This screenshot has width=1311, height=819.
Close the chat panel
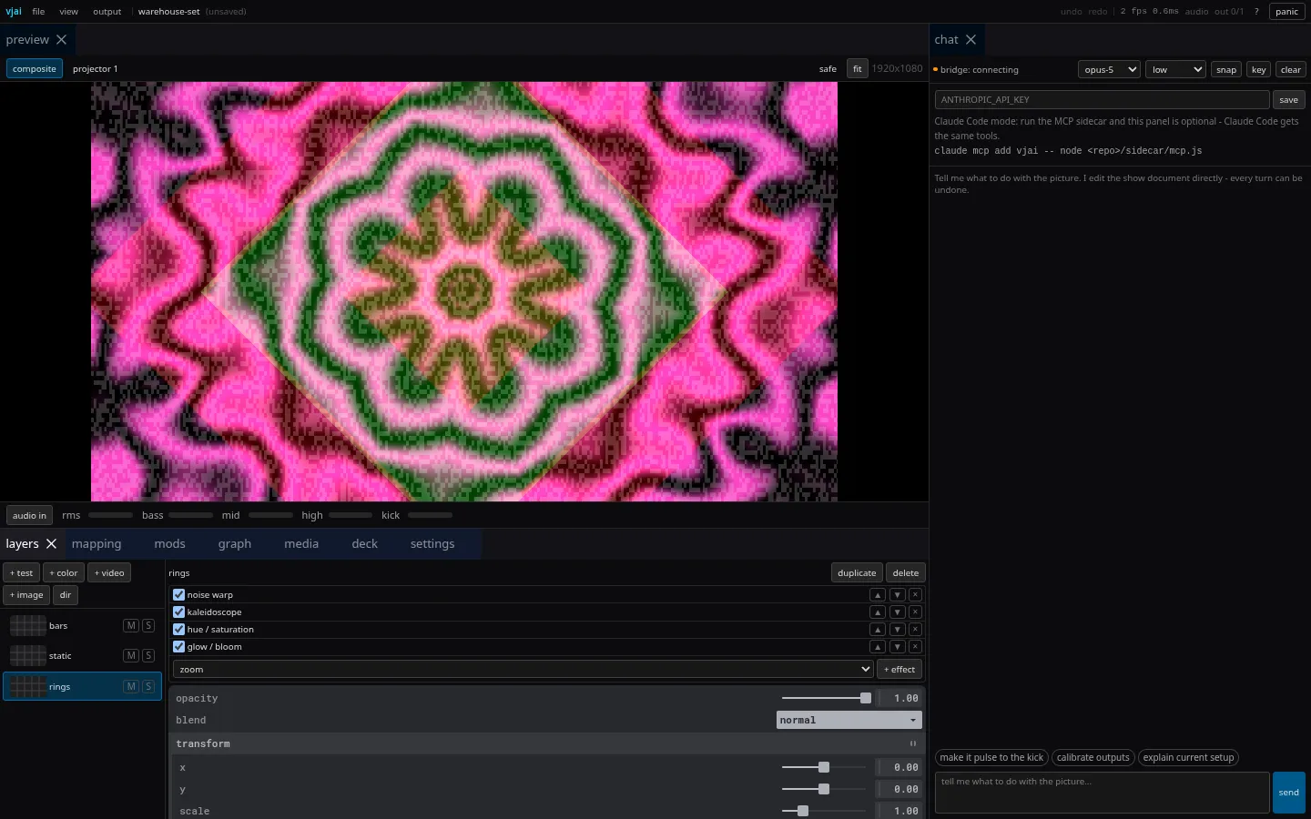click(971, 40)
